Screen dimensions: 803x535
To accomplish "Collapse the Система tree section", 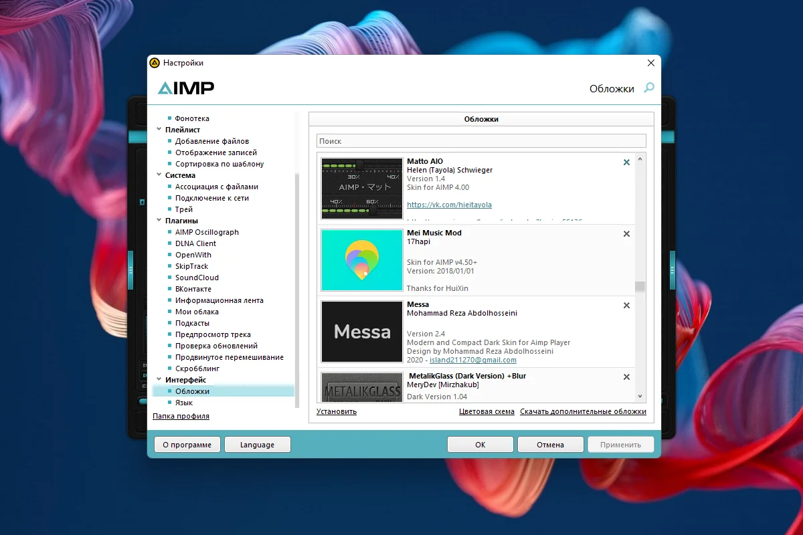I will [x=159, y=175].
